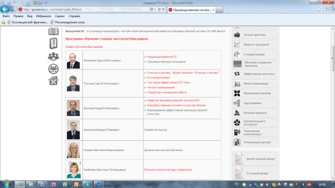Go back with the browser back arrow
The width and height of the screenshot is (335, 188).
click(5, 9)
